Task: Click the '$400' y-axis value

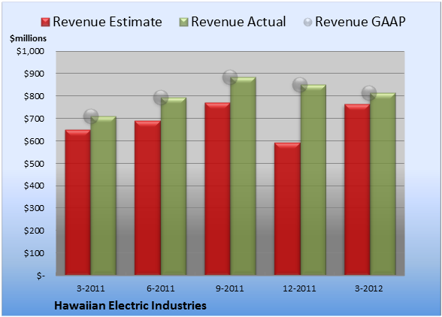Action: (34, 186)
